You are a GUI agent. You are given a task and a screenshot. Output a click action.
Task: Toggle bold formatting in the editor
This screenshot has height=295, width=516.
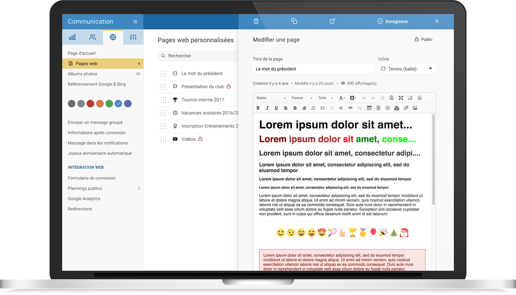258,108
